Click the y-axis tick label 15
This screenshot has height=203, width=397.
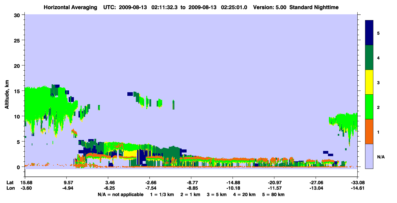click(18, 91)
